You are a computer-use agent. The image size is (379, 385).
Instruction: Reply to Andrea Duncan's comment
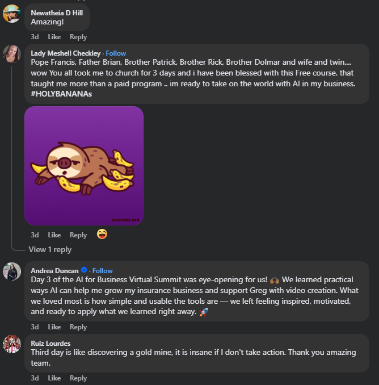(78, 327)
